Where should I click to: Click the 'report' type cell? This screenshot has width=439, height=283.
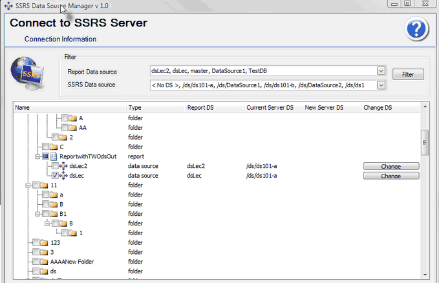(136, 156)
